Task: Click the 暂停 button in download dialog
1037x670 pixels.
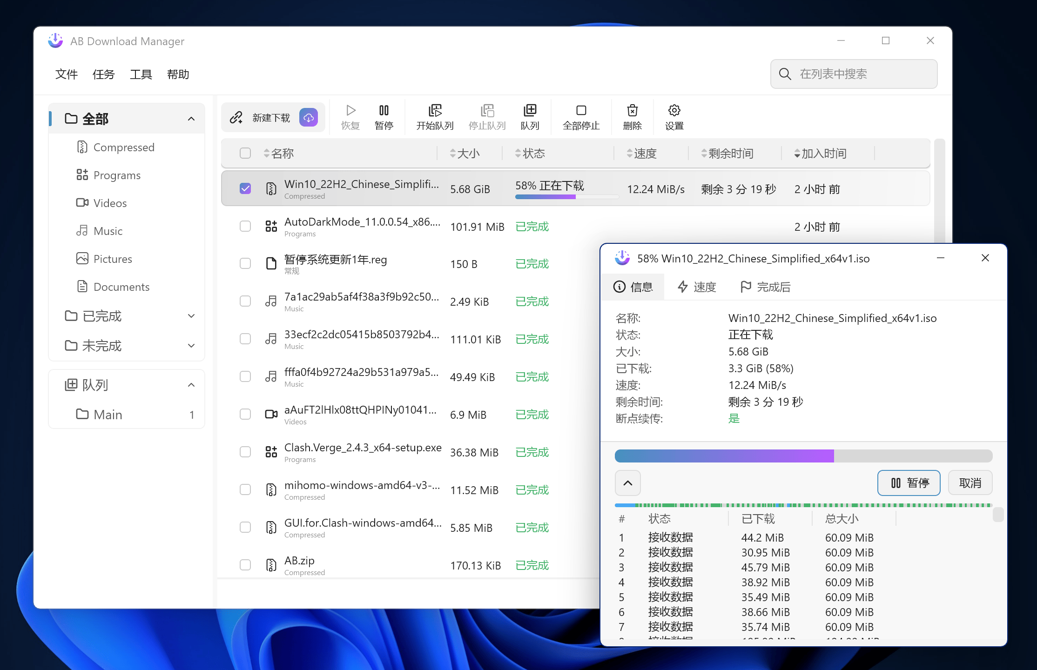Action: (x=909, y=483)
